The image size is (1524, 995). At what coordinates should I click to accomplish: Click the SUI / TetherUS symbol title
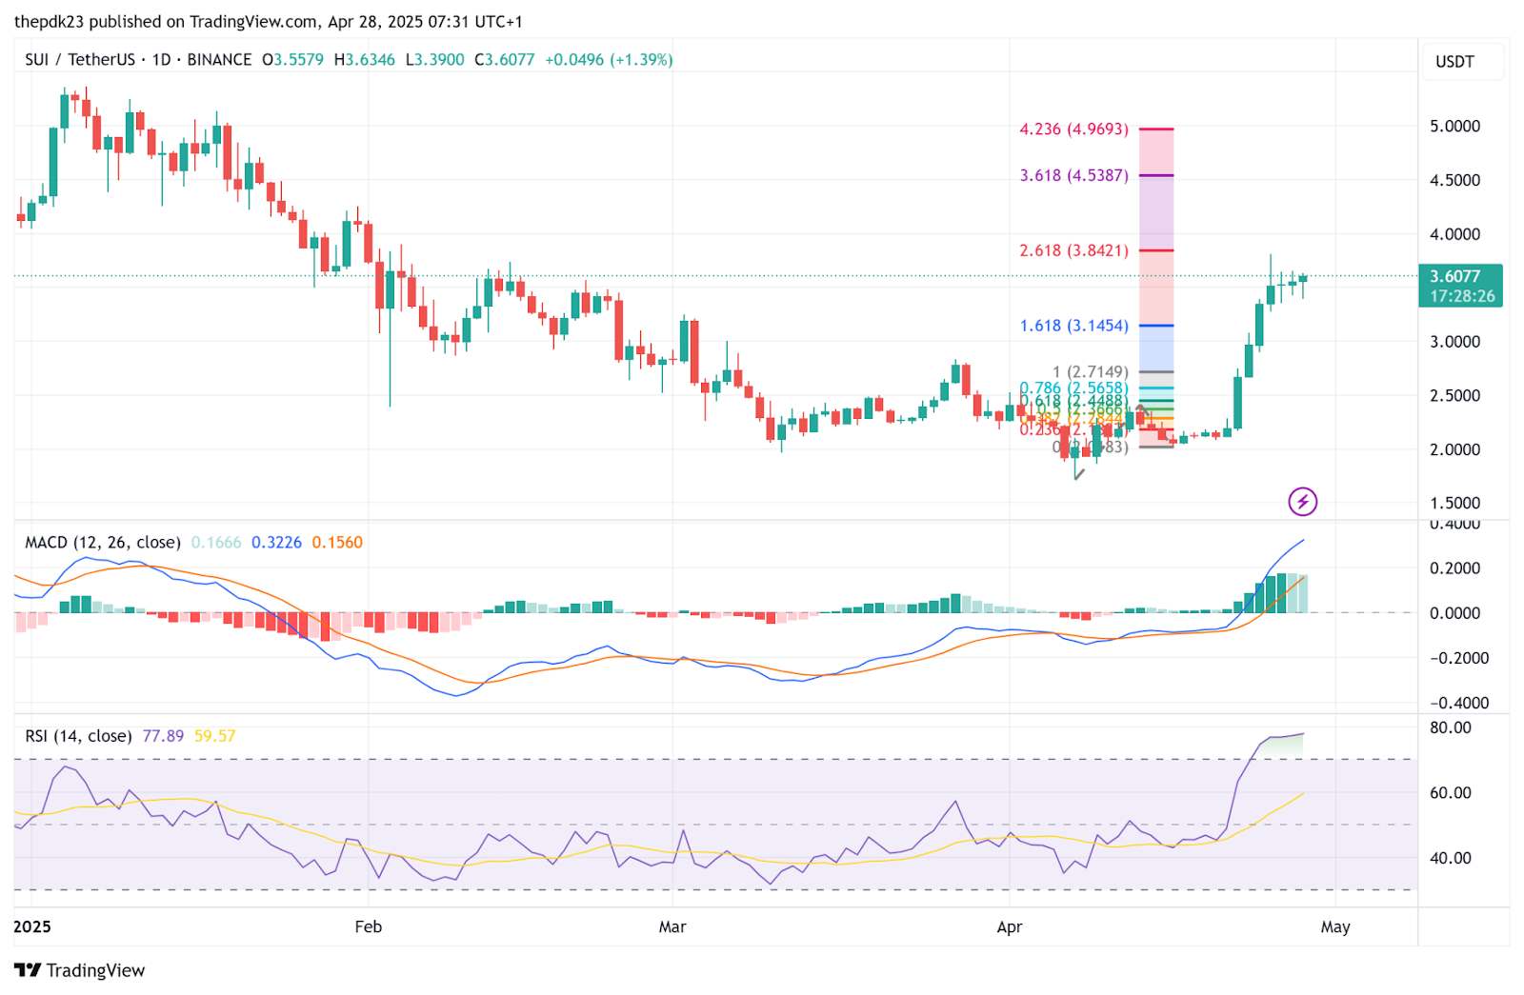pyautogui.click(x=80, y=59)
